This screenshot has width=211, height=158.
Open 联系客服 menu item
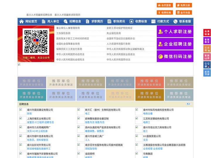pos(185,21)
